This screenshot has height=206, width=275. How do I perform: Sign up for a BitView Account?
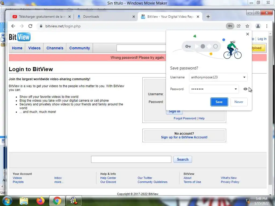click(184, 137)
